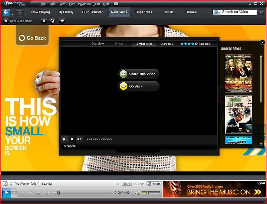
Task: Rate with the first blue star
Action: tap(182, 44)
